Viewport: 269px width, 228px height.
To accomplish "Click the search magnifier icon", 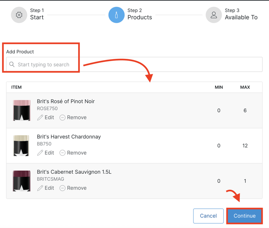I will (x=12, y=64).
